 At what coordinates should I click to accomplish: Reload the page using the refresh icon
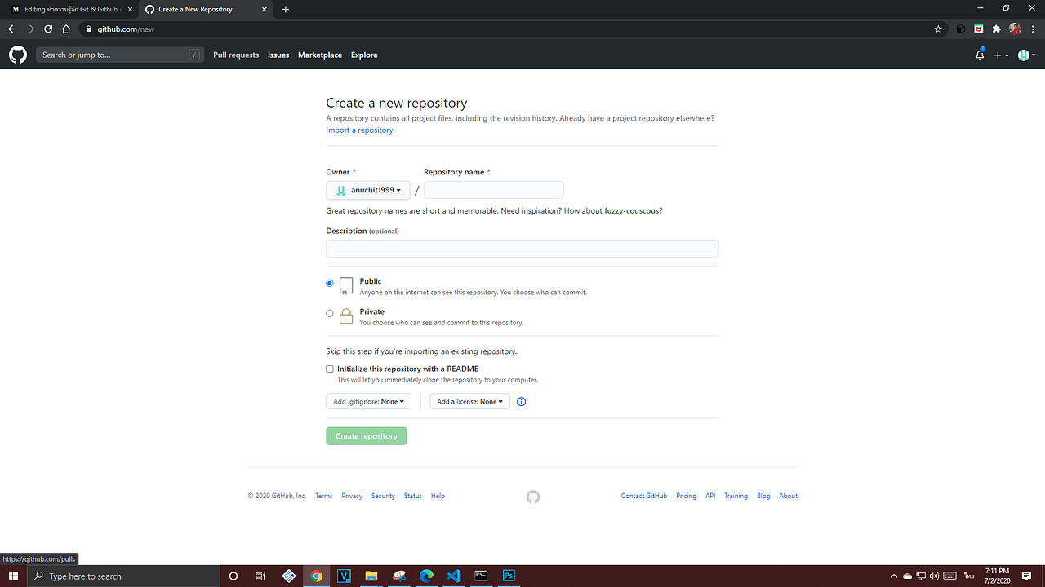point(47,29)
